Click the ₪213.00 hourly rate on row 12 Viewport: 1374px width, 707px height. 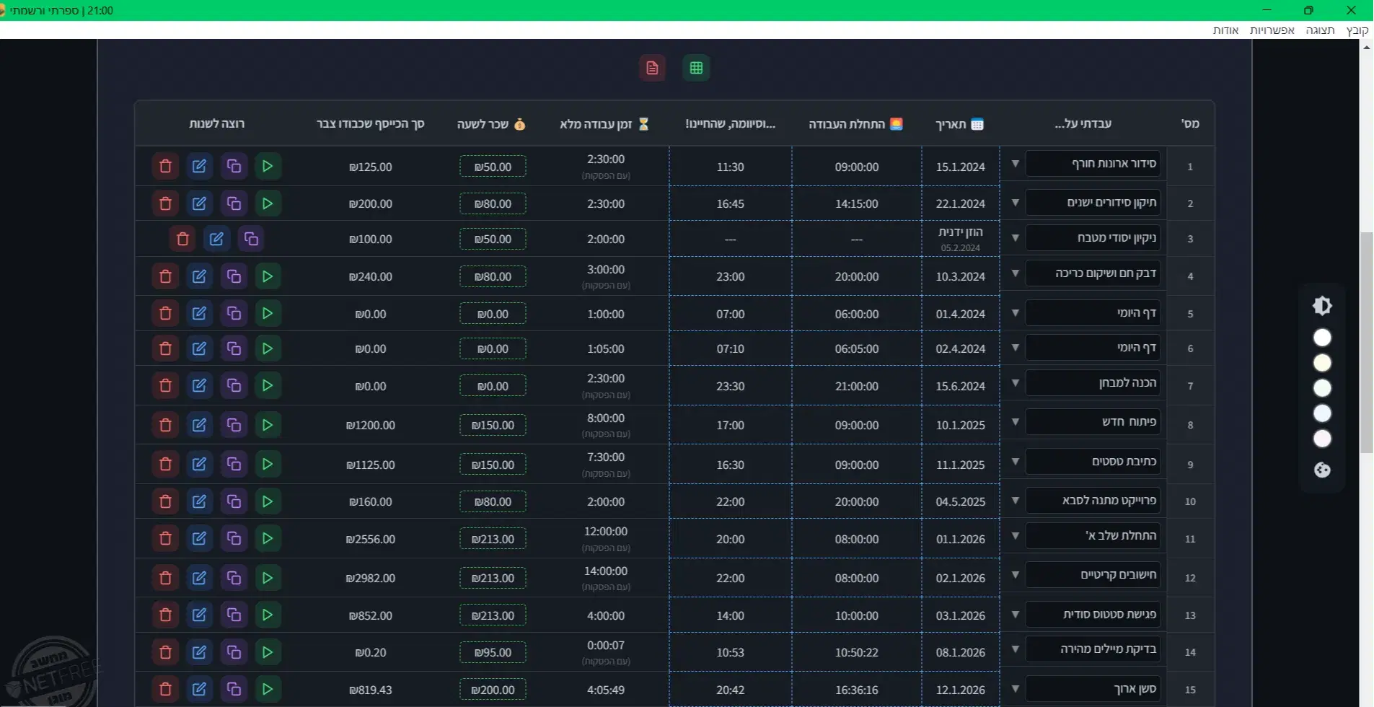pos(493,579)
